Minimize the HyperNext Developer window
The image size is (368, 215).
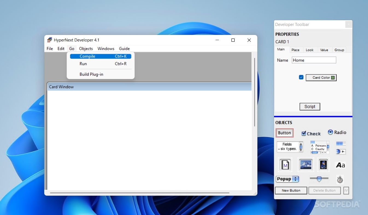[217, 40]
